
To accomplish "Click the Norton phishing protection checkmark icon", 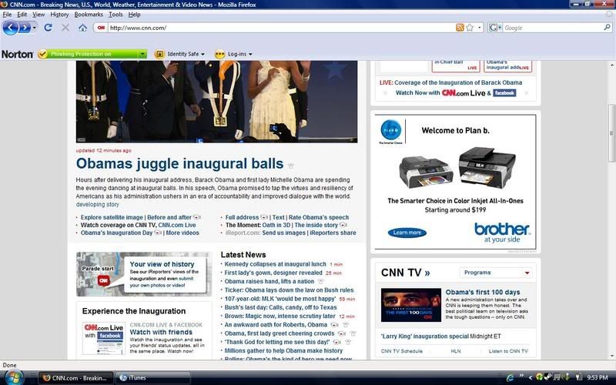I will 42,54.
